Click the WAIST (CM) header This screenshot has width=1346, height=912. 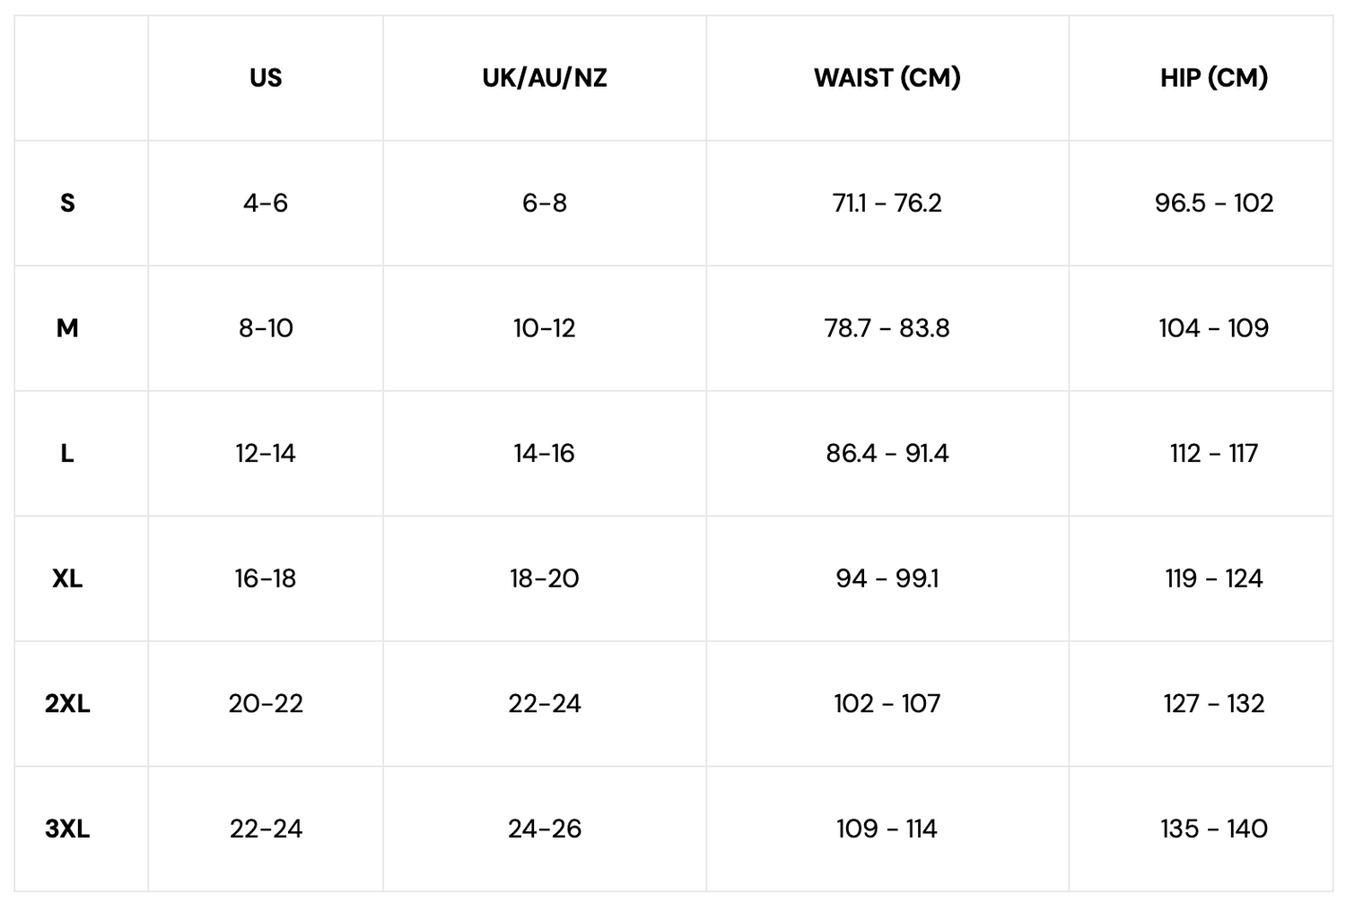point(887,78)
